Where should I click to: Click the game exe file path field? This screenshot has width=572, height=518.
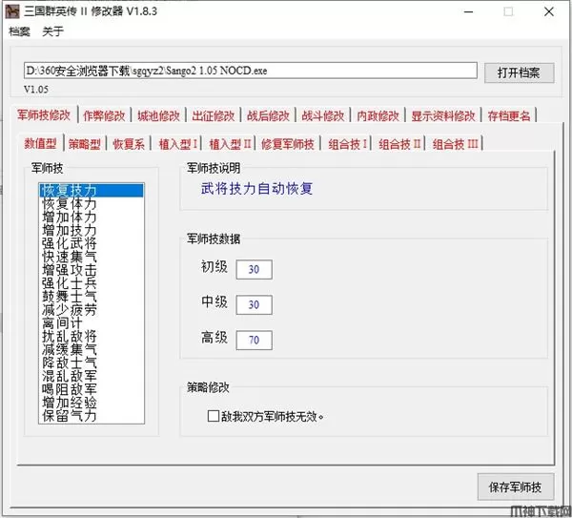pos(249,72)
